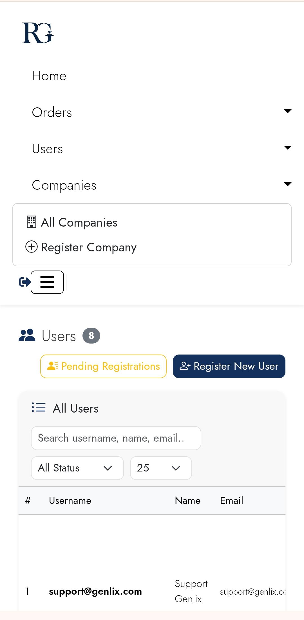Click the Register Company plus icon
304x620 pixels.
click(32, 247)
